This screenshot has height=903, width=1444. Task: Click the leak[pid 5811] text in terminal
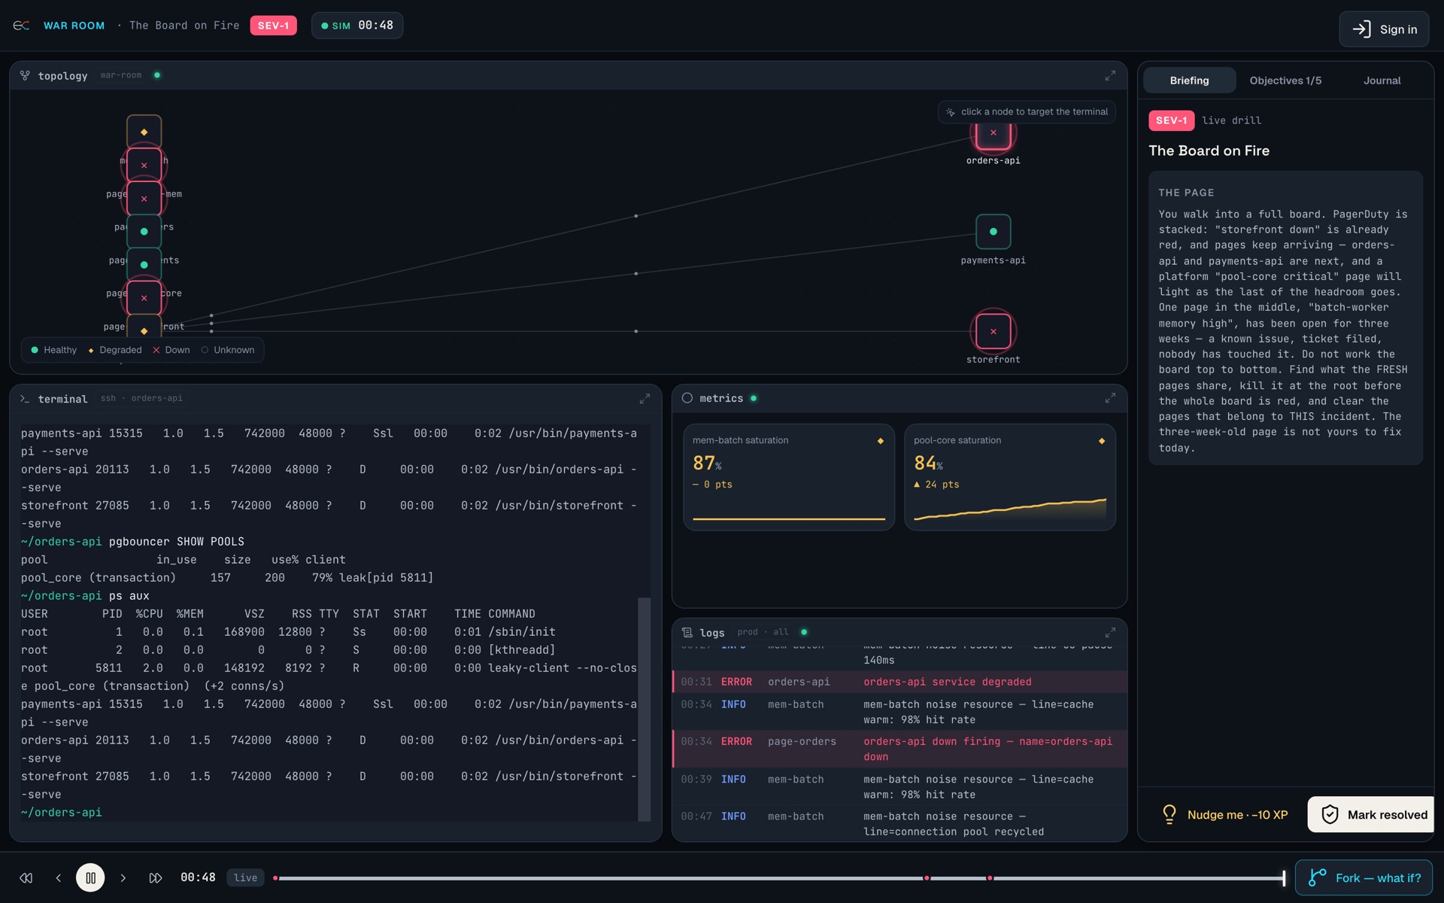pos(387,578)
